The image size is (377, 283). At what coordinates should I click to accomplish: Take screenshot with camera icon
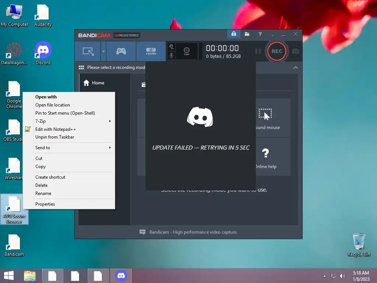pos(296,51)
